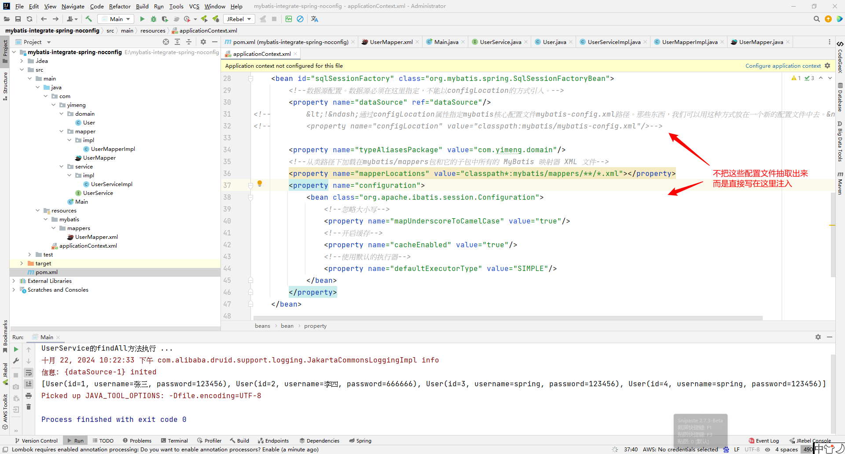Navigate back with the left arrow icon
This screenshot has height=454, width=845.
44,19
